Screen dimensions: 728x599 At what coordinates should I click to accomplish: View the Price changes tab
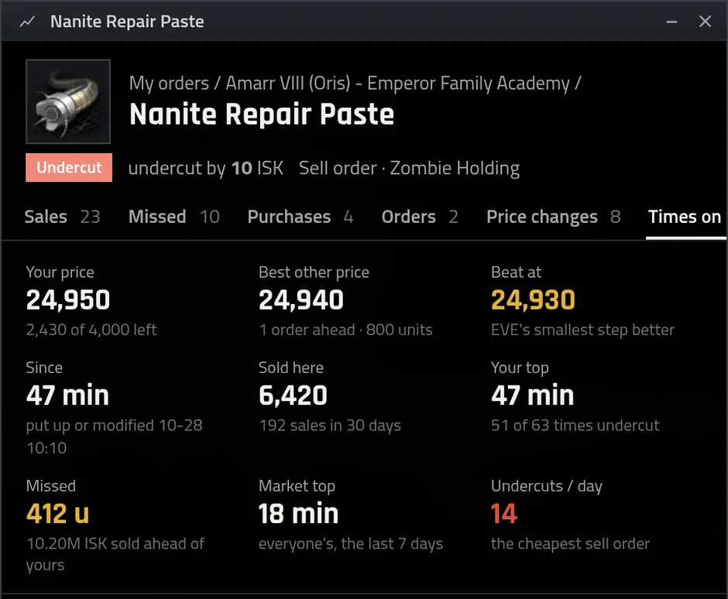[x=554, y=217]
